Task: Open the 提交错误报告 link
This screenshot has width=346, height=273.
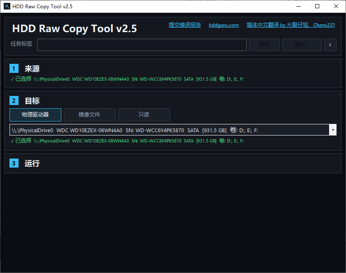Action: (x=185, y=25)
